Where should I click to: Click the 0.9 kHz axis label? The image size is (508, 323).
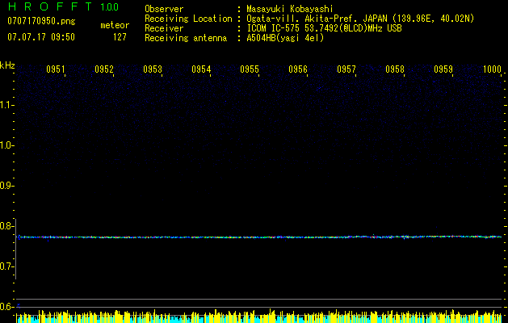coord(6,186)
